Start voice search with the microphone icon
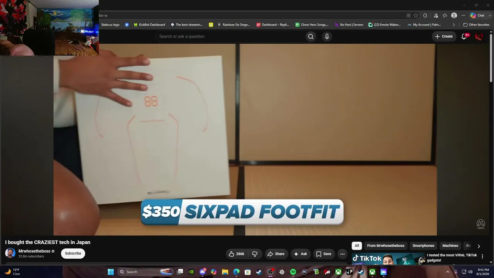The image size is (494, 278). (x=327, y=36)
